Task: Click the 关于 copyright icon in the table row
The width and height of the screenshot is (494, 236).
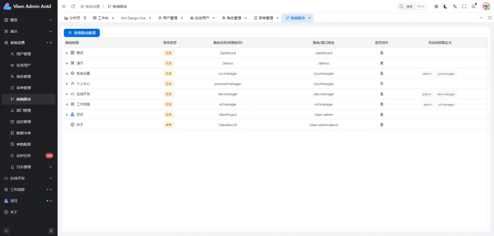Action: click(72, 125)
